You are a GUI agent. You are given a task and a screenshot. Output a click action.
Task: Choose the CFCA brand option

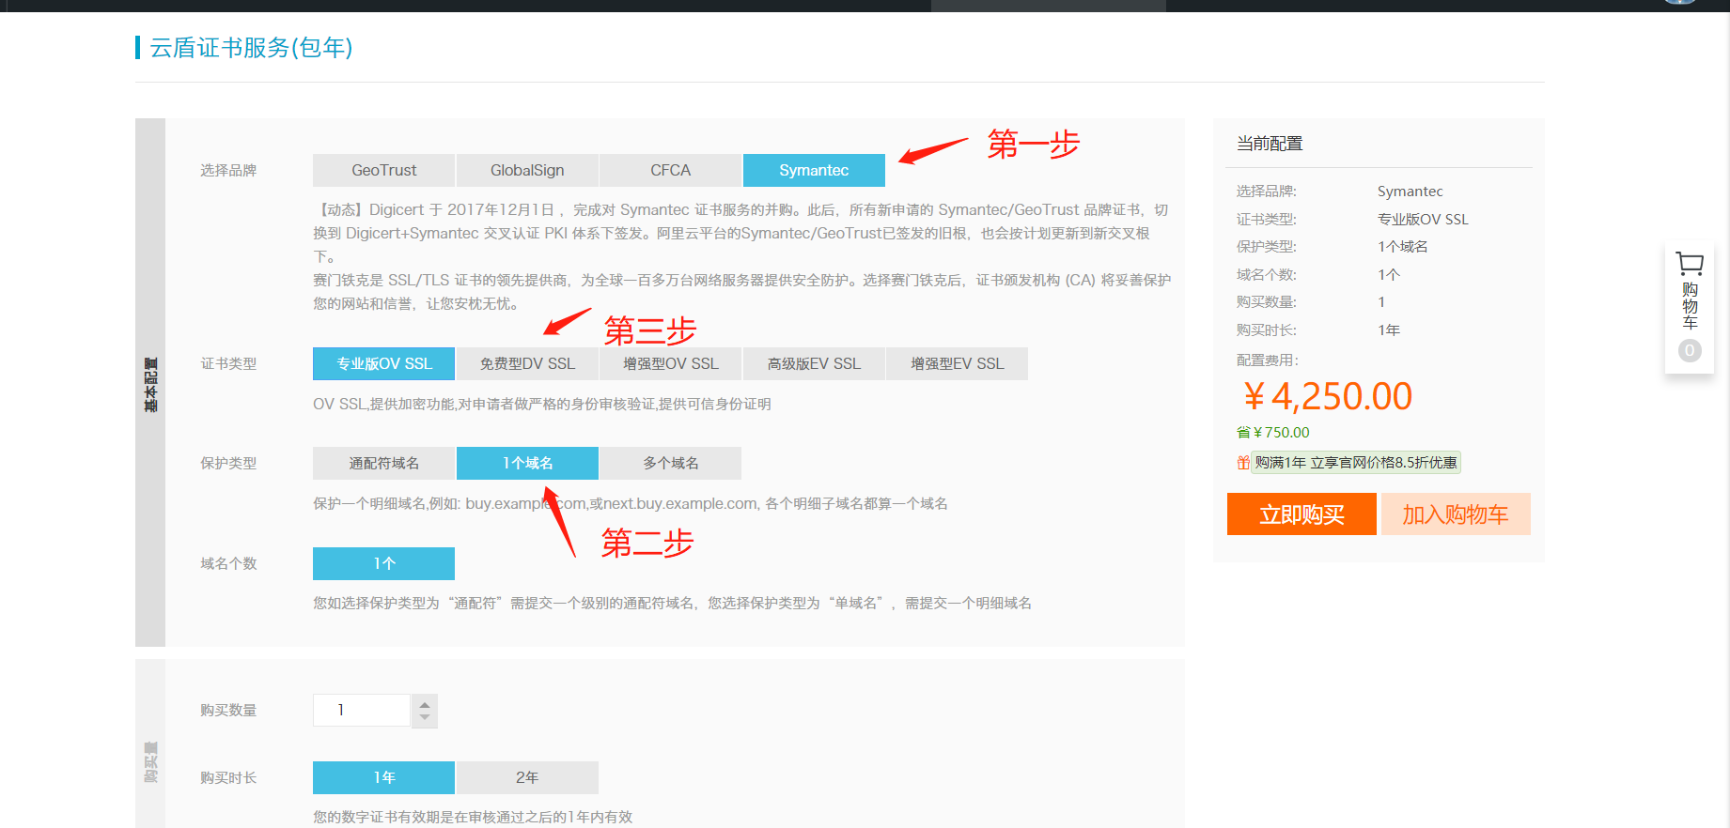[670, 170]
